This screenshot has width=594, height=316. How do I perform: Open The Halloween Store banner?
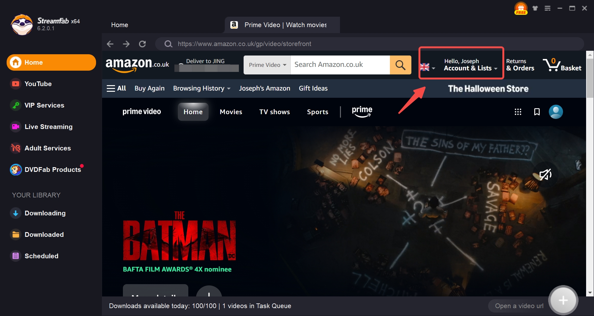pyautogui.click(x=488, y=89)
